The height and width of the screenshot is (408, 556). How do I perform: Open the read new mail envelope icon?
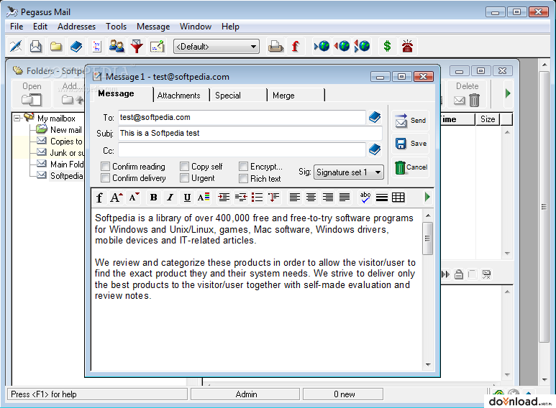click(36, 47)
